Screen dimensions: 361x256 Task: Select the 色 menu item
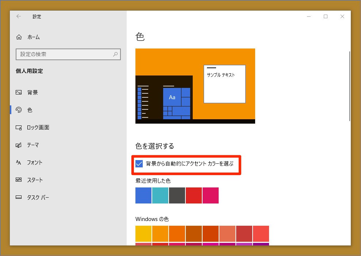click(30, 110)
